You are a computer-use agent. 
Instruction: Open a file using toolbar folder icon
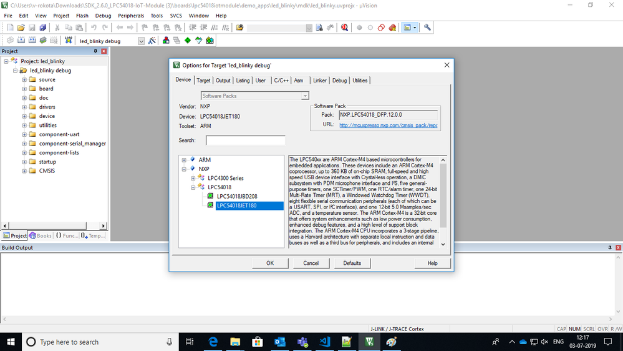(21, 27)
